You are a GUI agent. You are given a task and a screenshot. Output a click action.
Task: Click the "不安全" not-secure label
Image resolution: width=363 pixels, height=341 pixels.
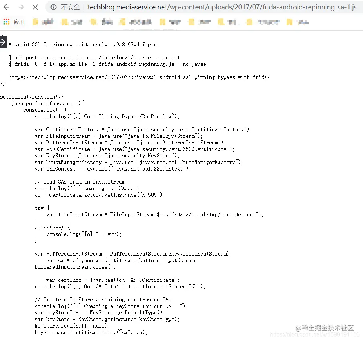coord(70,7)
